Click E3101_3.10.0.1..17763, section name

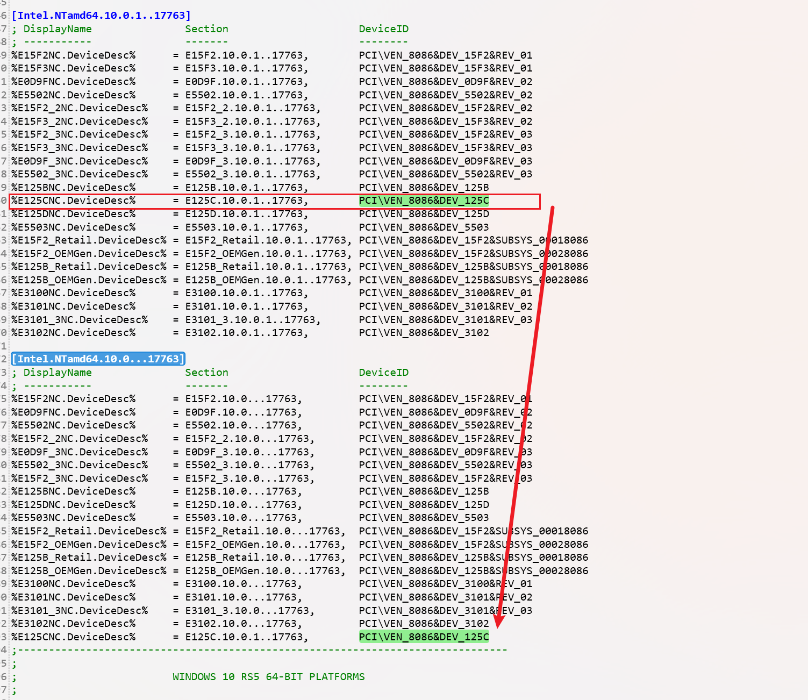pos(253,320)
